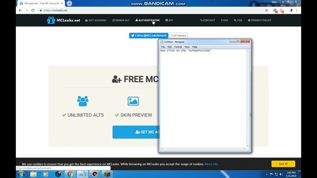Open the API nav link
The width and height of the screenshot is (317, 178).
point(169,20)
